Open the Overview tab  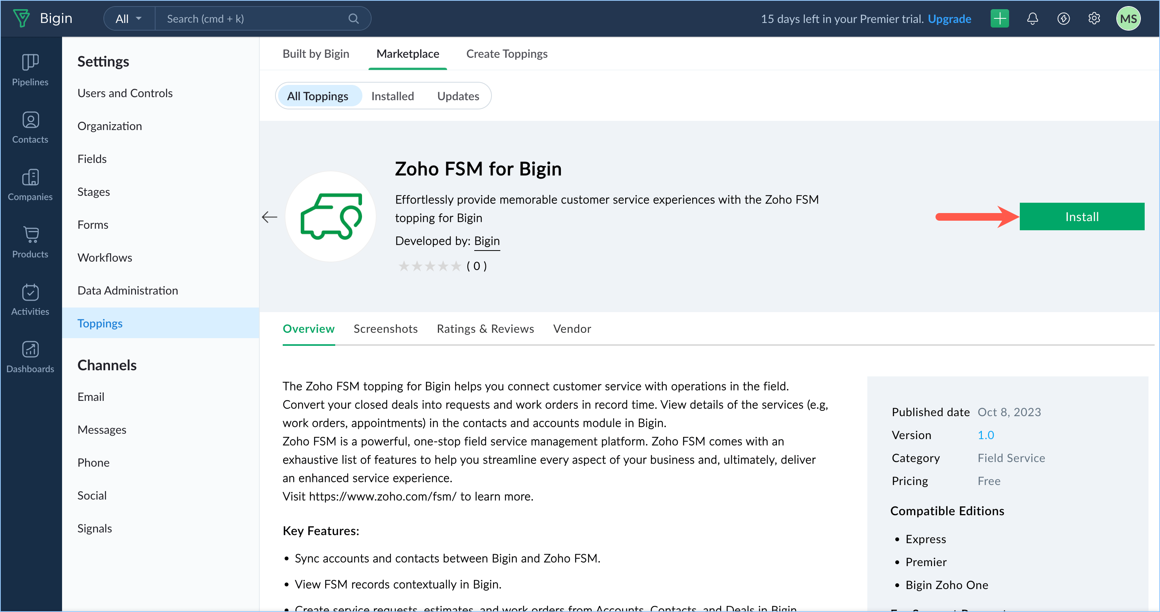click(x=308, y=329)
